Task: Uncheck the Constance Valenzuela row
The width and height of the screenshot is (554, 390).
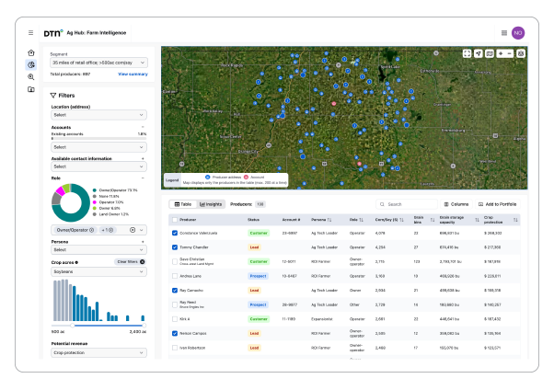Action: click(175, 233)
